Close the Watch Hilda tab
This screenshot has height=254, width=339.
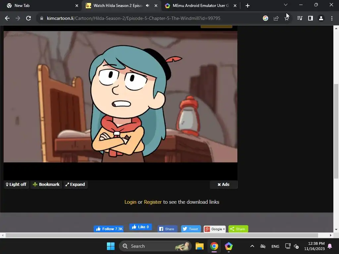coord(156,6)
